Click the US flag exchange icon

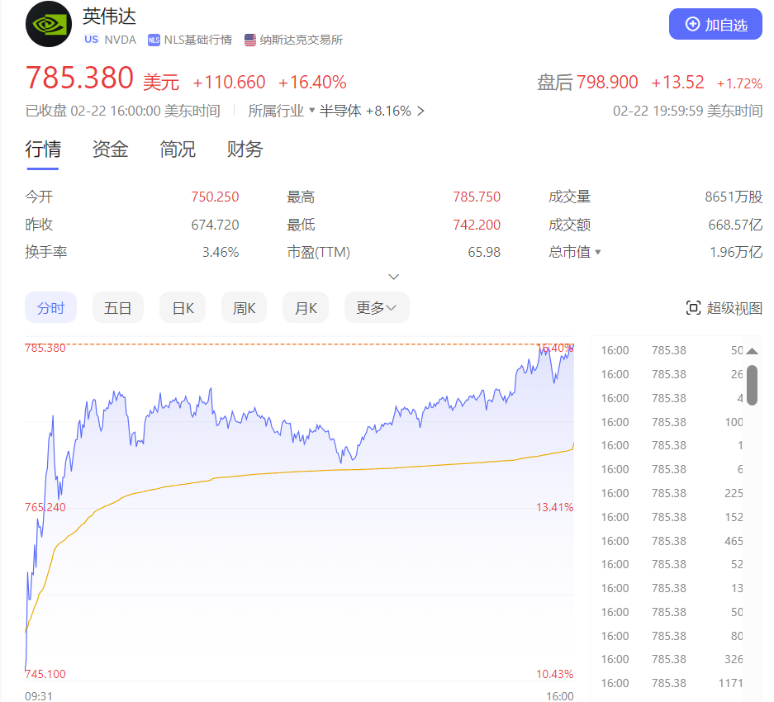(249, 39)
